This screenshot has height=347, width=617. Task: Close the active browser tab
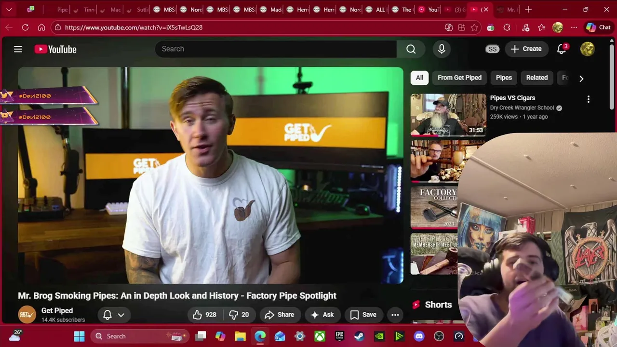click(x=485, y=9)
